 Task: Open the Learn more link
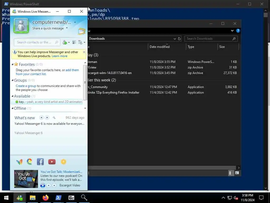59,56
